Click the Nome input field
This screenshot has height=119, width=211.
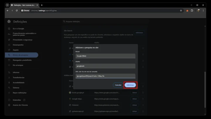[x=105, y=56]
